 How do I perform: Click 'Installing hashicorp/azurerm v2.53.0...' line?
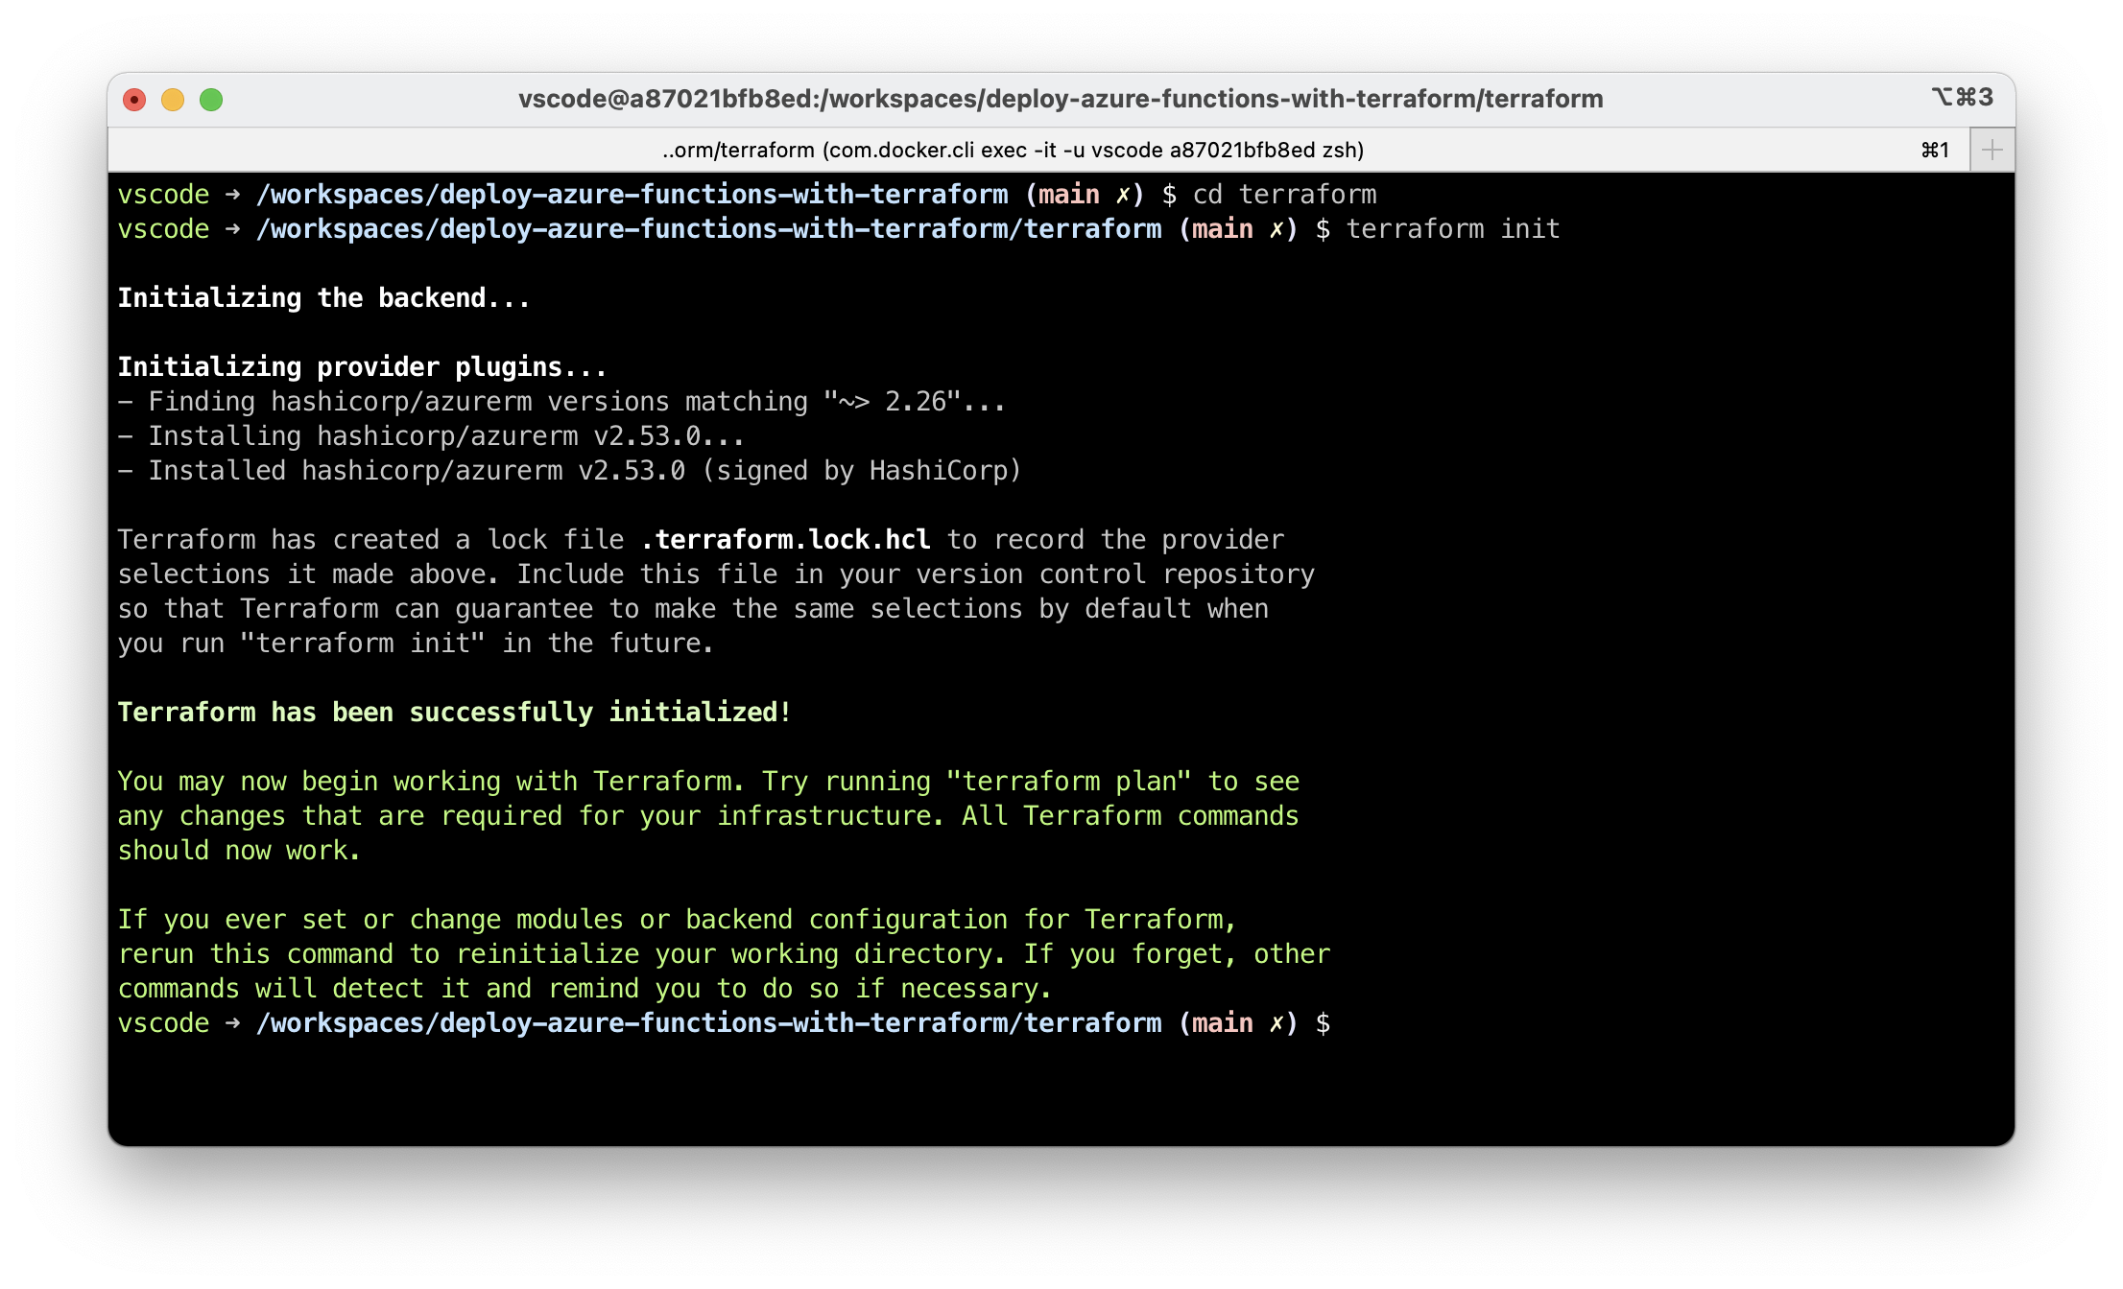(431, 436)
